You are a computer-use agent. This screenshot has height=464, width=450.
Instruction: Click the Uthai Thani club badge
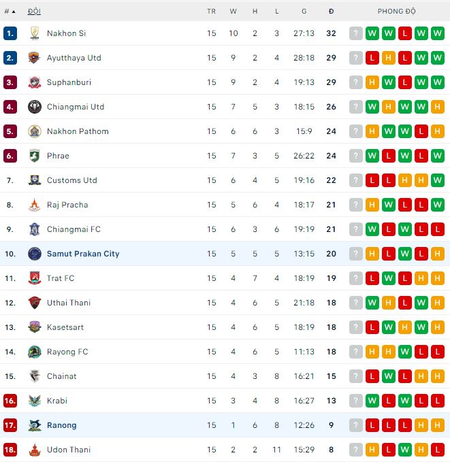(x=35, y=303)
